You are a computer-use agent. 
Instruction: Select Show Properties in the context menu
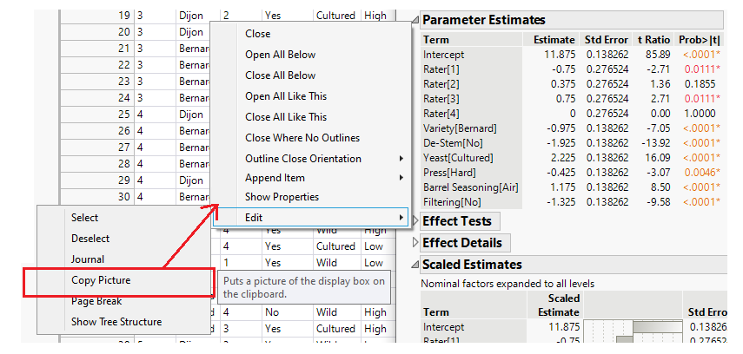point(282,197)
